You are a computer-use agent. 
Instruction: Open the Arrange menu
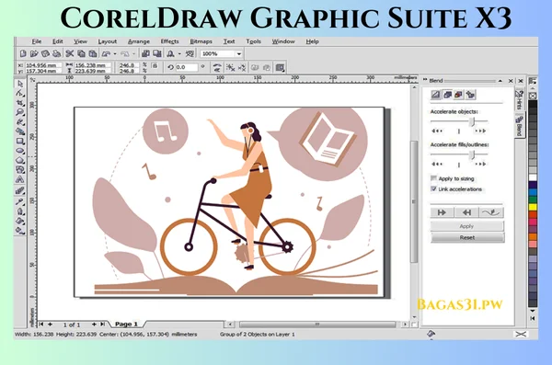(139, 41)
